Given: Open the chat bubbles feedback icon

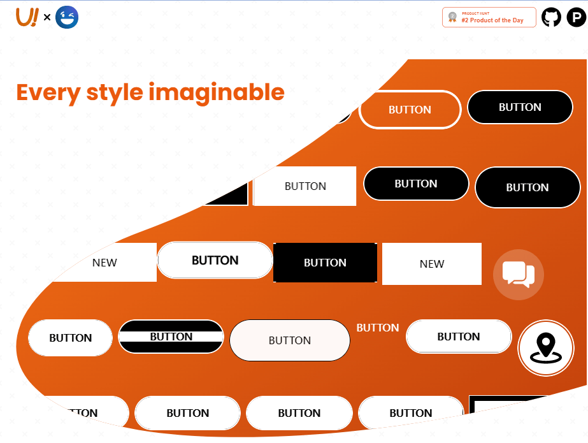Looking at the screenshot, I should click(518, 274).
